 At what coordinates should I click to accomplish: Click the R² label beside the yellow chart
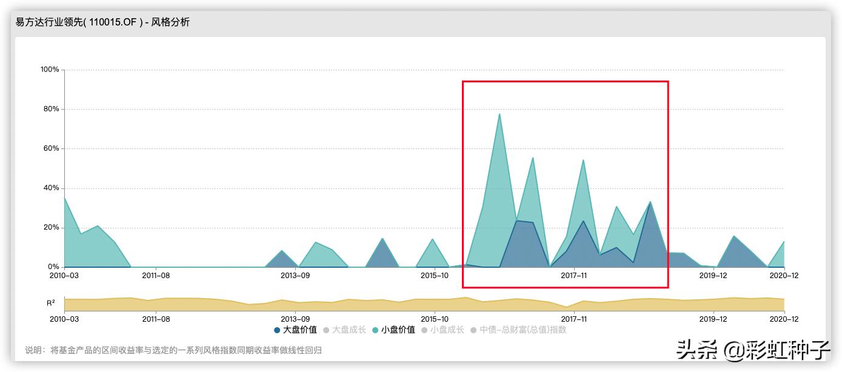[51, 302]
